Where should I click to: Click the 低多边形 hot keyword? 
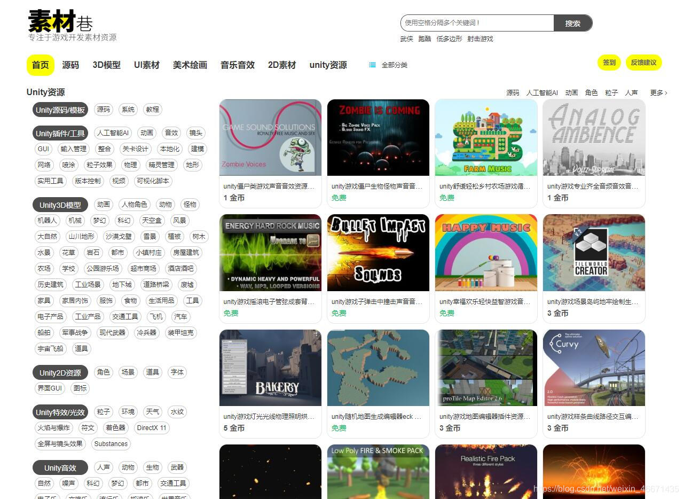(449, 39)
